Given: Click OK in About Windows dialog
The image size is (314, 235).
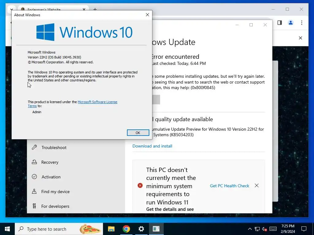Looking at the screenshot, I should (x=138, y=133).
